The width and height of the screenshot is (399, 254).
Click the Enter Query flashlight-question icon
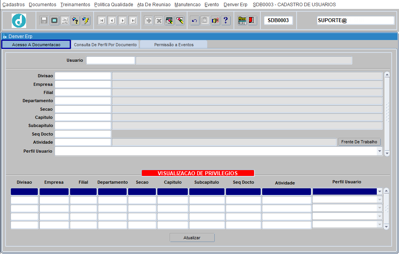pos(75,20)
